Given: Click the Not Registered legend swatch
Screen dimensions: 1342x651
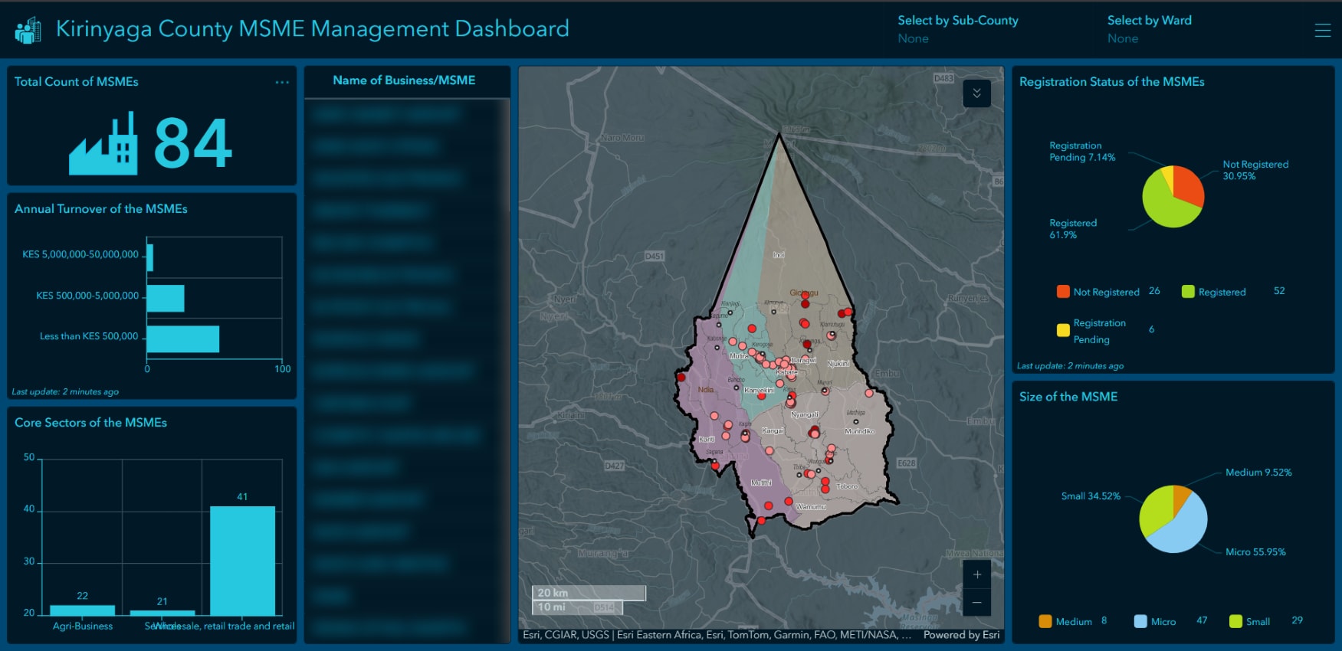Looking at the screenshot, I should [1063, 291].
